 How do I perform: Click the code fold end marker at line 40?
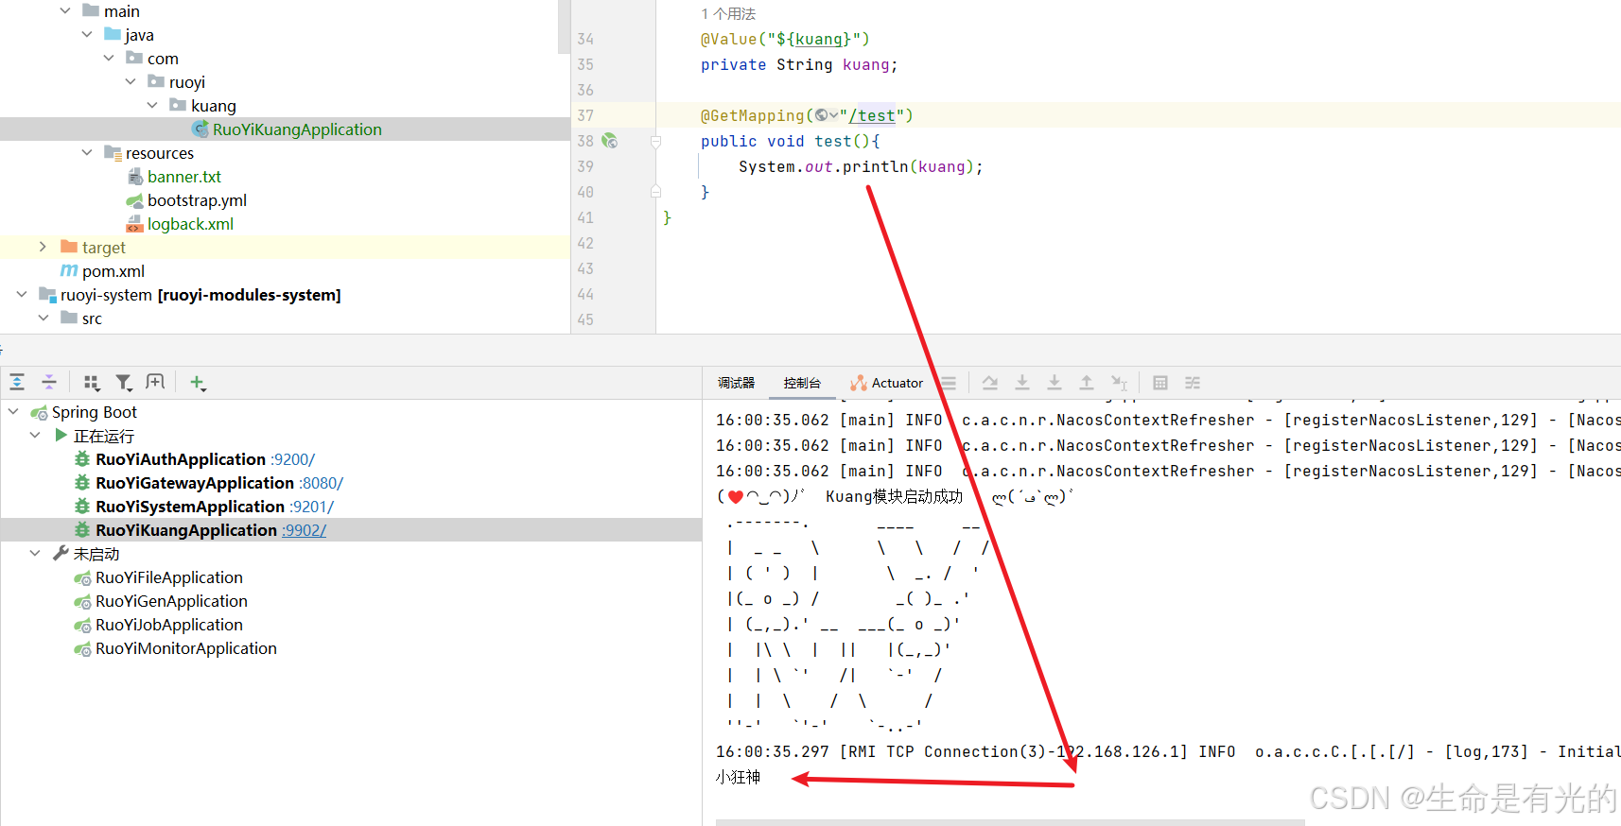(655, 192)
